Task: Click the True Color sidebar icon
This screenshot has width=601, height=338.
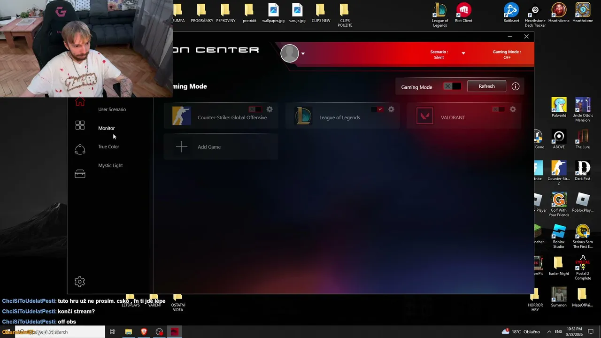Action: 80,149
